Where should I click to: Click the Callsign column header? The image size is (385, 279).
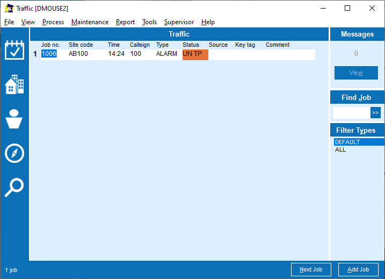pos(140,45)
